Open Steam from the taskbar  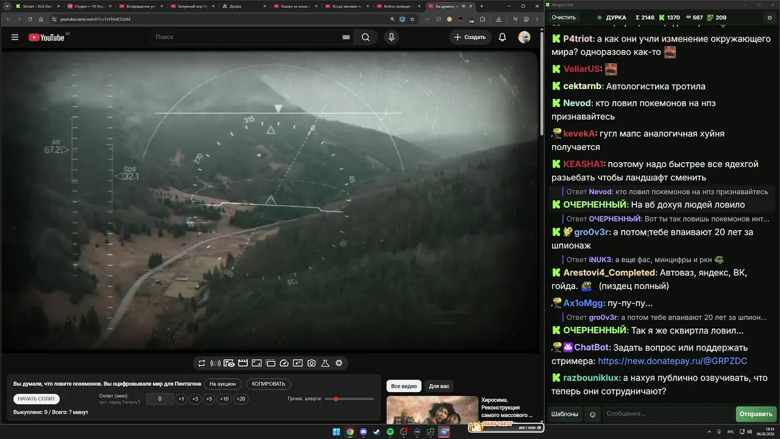coord(377,432)
